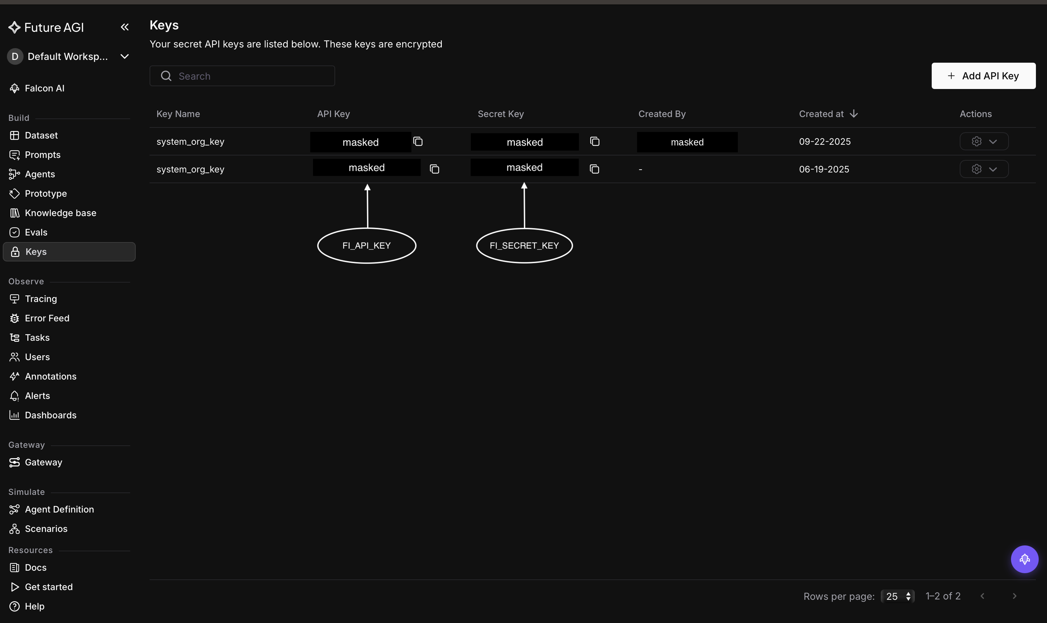Click the Tracing icon
Screen dimensions: 1047x623
click(15, 299)
